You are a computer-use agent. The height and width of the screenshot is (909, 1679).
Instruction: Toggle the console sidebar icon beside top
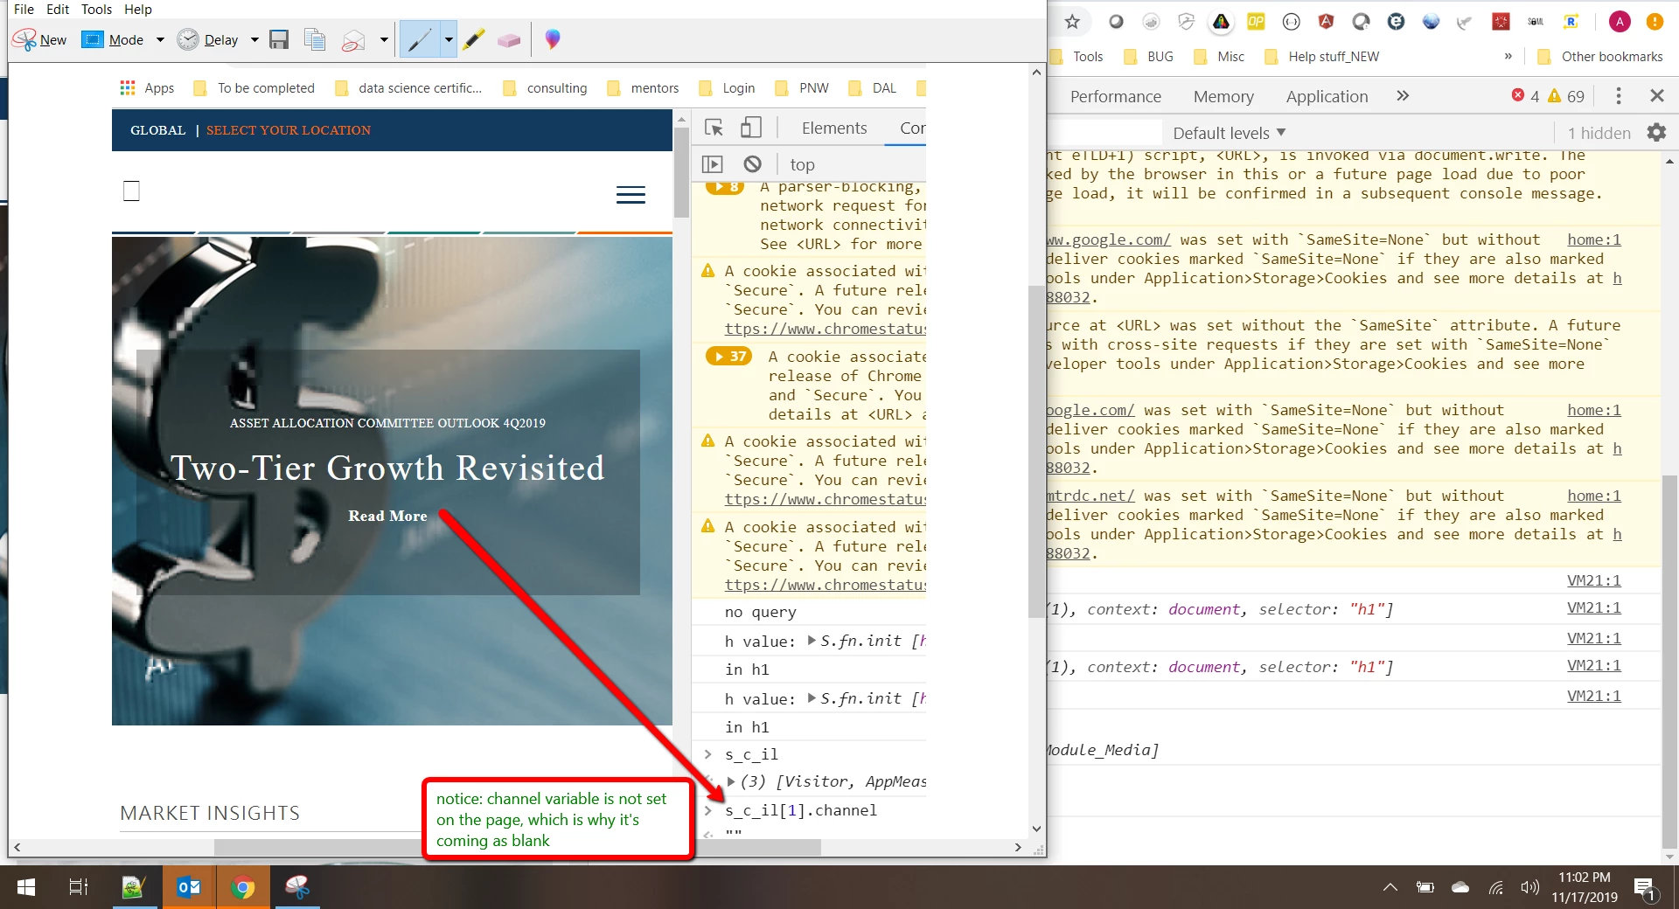click(x=713, y=164)
